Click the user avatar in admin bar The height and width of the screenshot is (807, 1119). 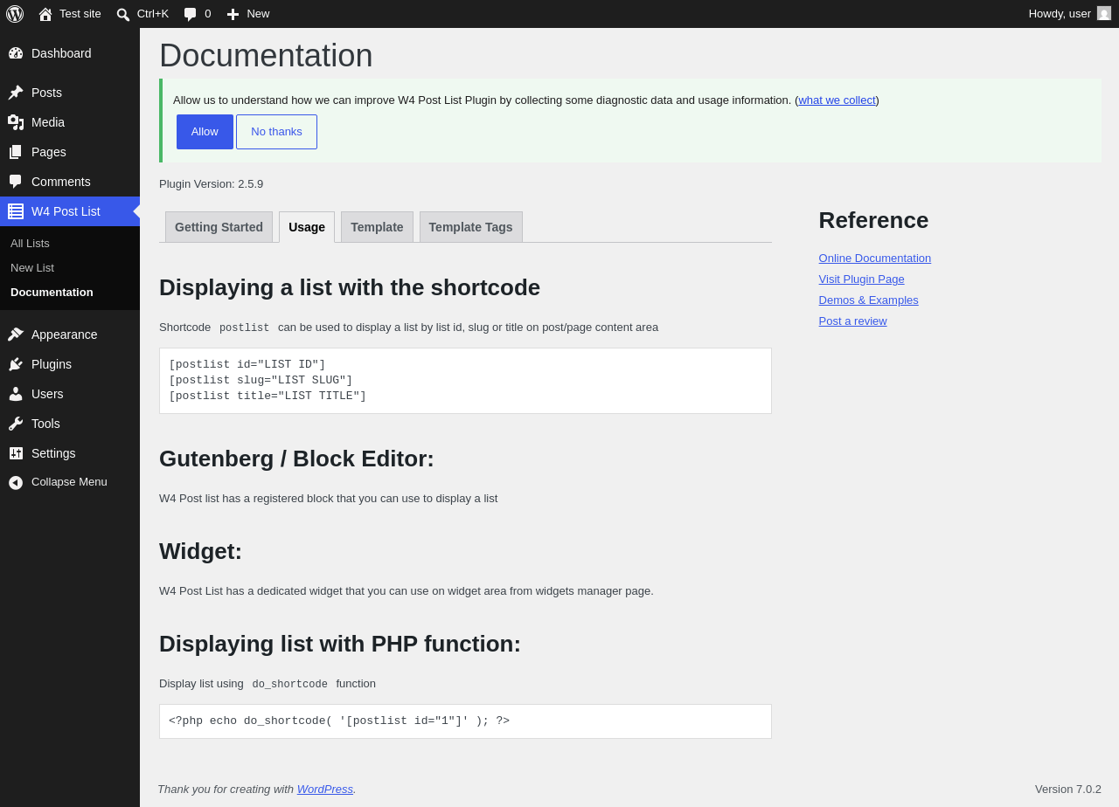pyautogui.click(x=1104, y=13)
